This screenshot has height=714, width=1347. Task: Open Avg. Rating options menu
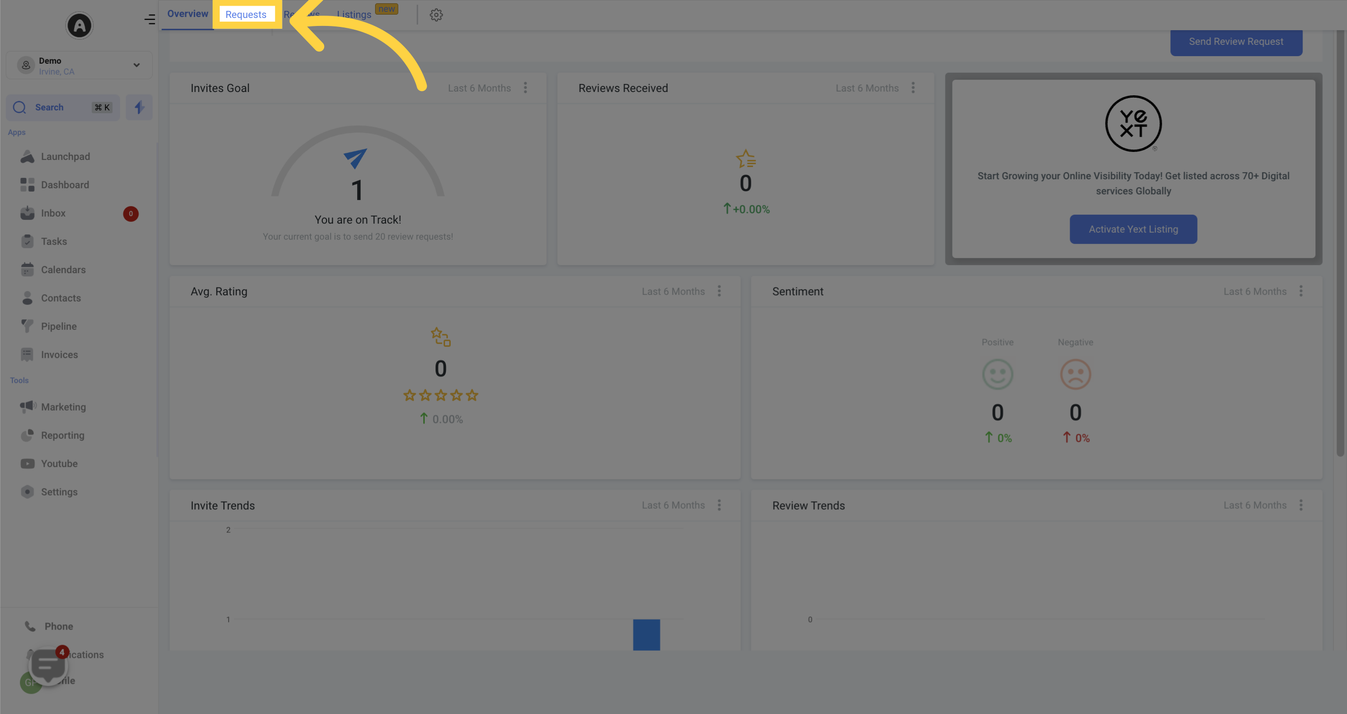[x=719, y=291]
